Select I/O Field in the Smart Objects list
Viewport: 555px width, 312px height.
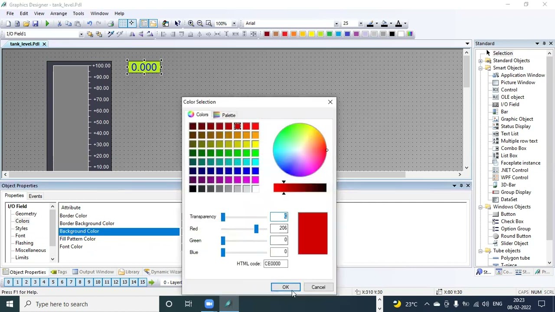510,104
